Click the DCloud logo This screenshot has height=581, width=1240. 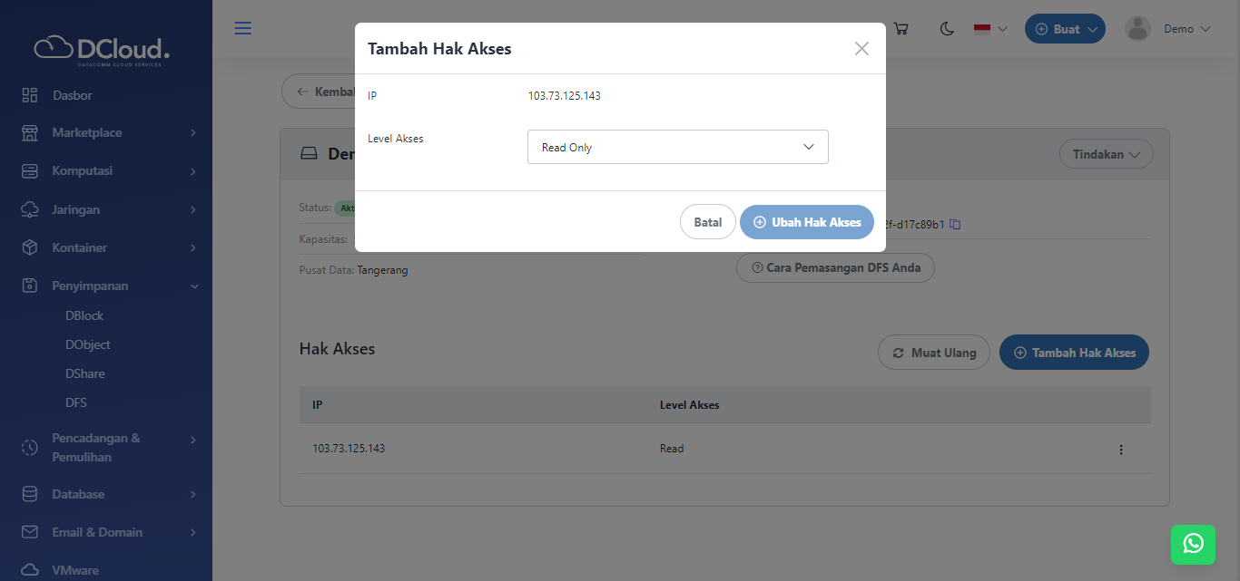pyautogui.click(x=102, y=49)
